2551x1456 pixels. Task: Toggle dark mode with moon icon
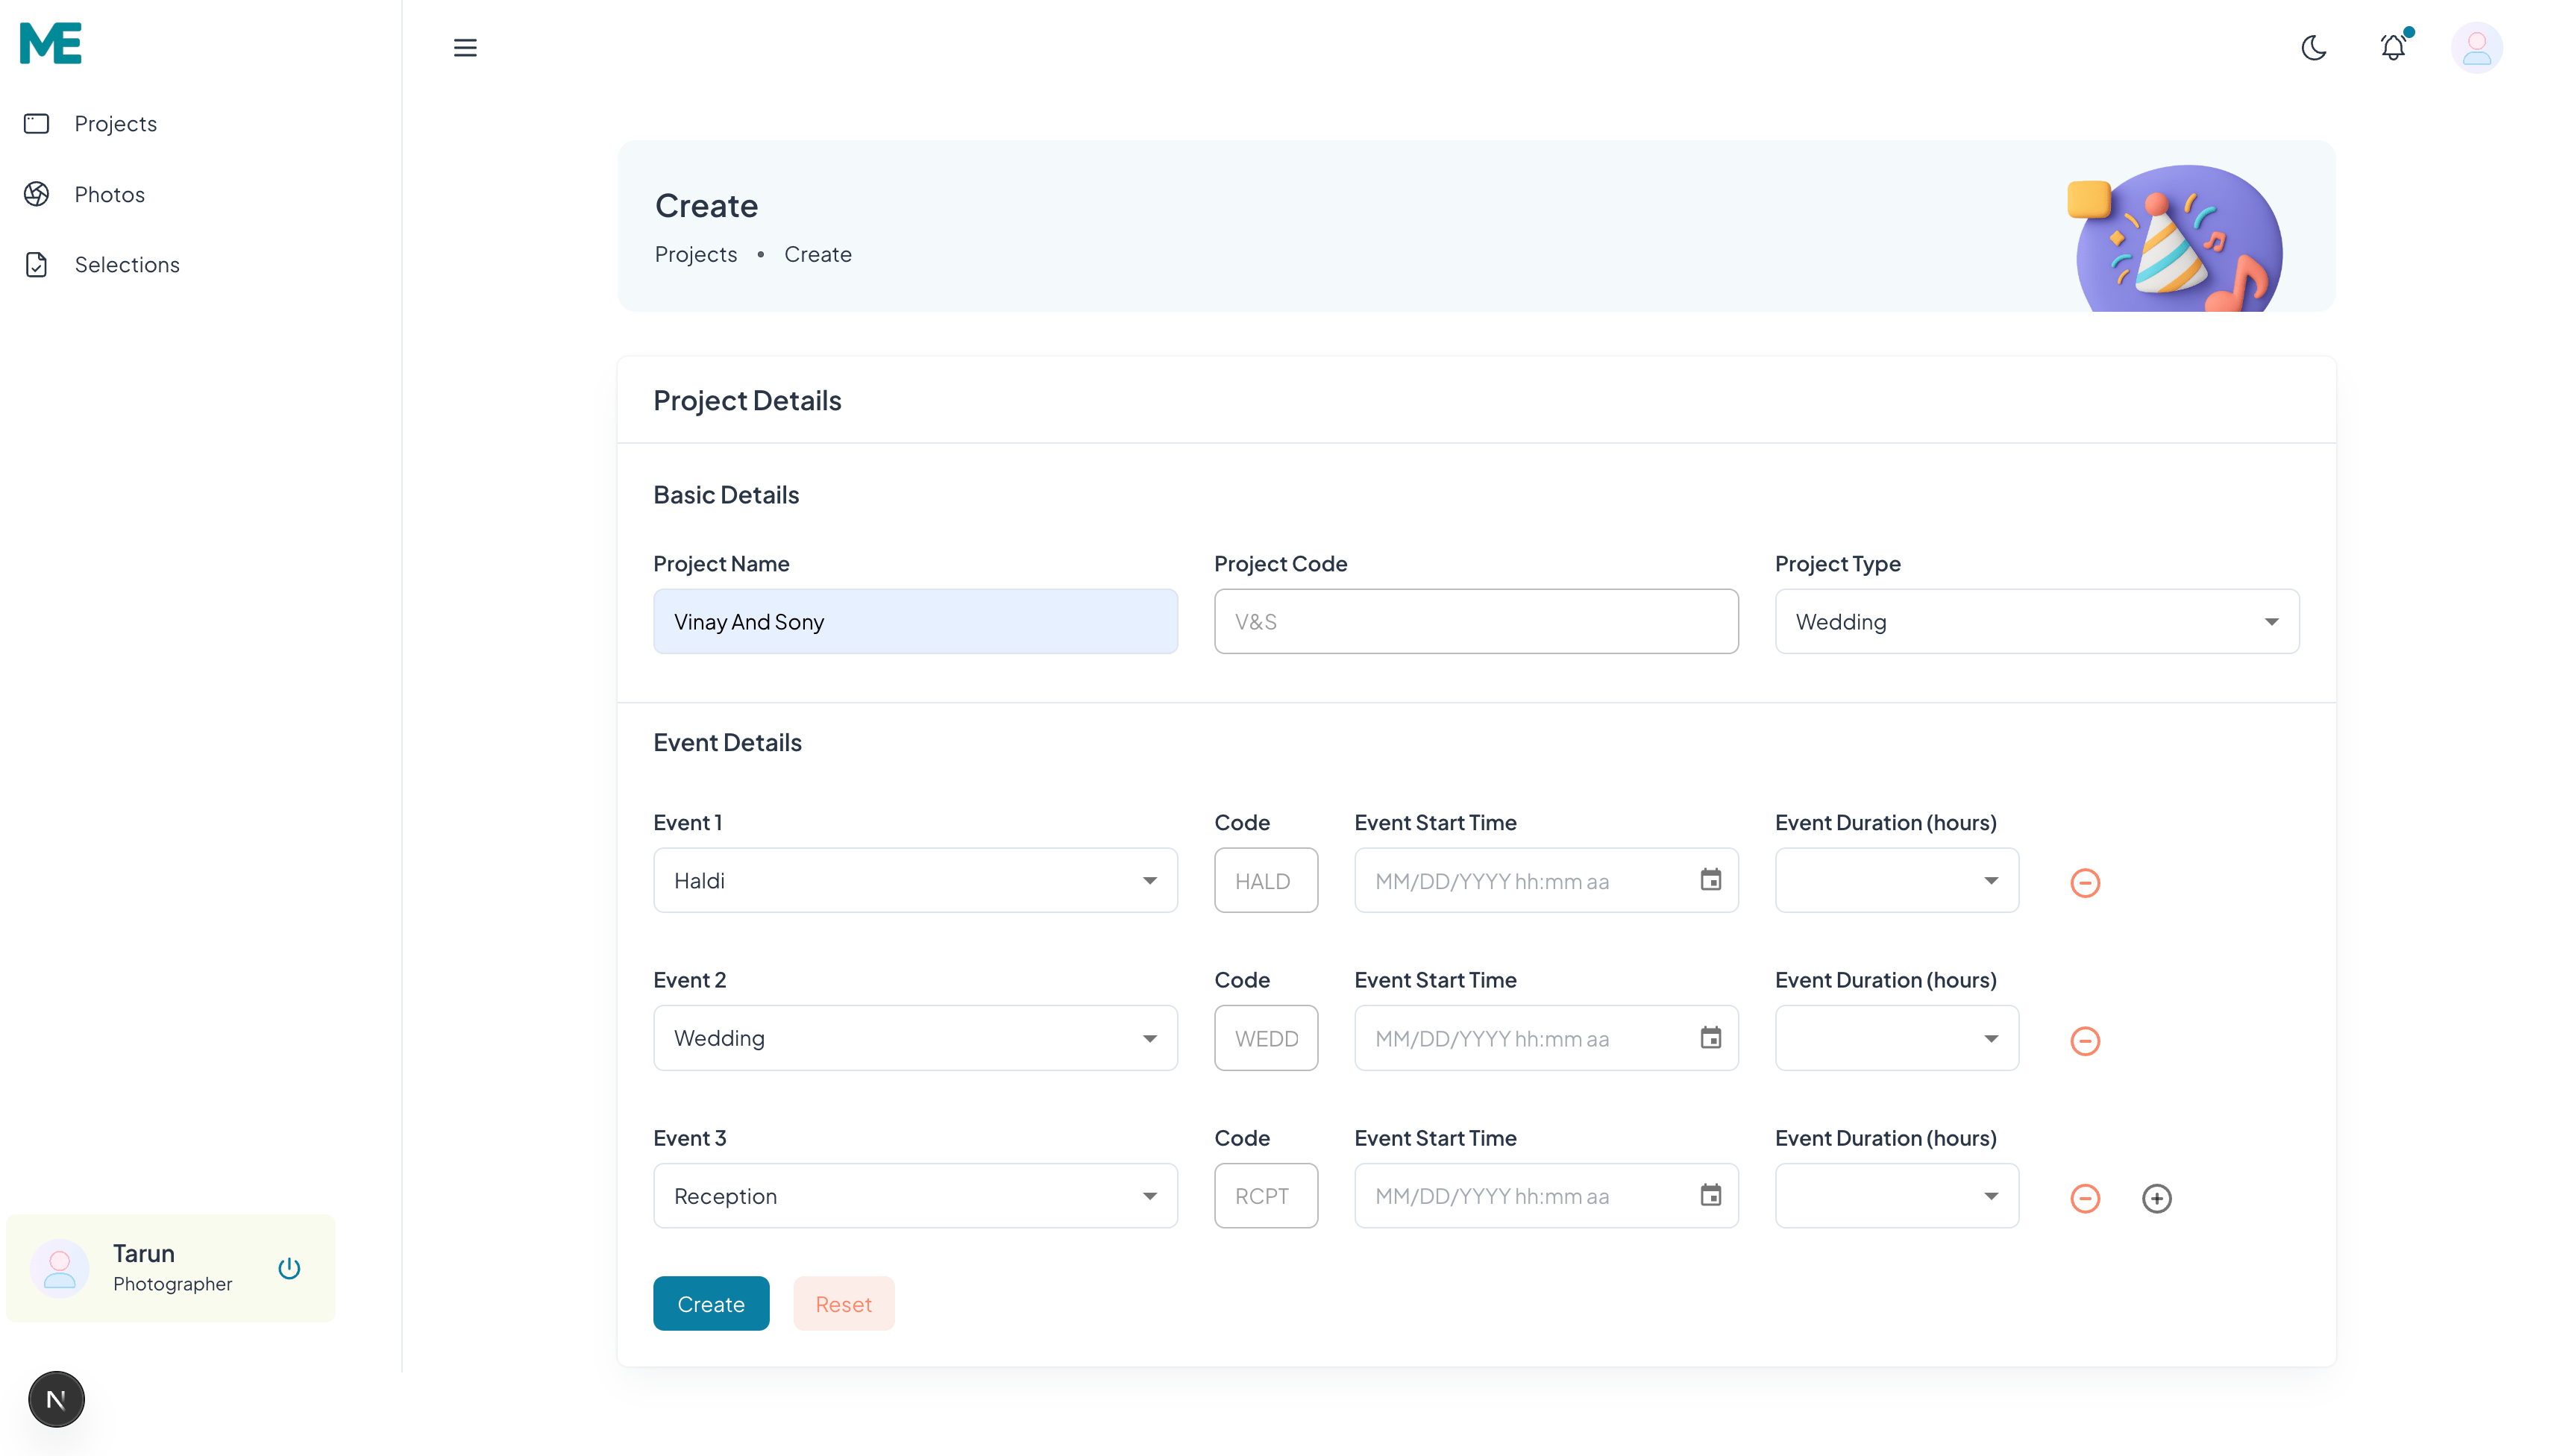point(2313,48)
